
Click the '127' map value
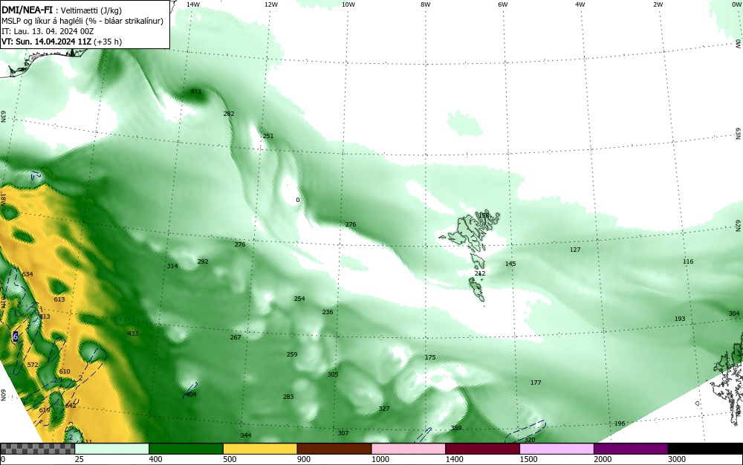coord(575,250)
